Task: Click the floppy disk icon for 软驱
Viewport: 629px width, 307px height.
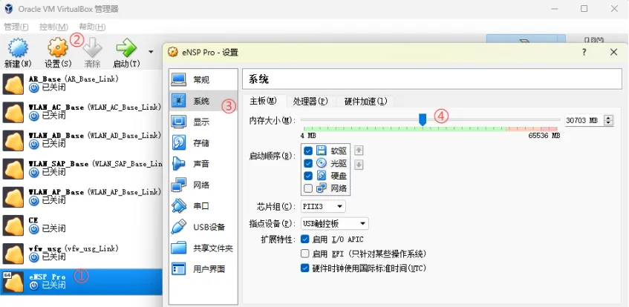Action: click(x=322, y=151)
